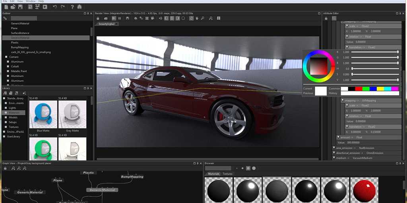Pick the red common color swatch
The width and height of the screenshot is (407, 203).
click(x=359, y=88)
